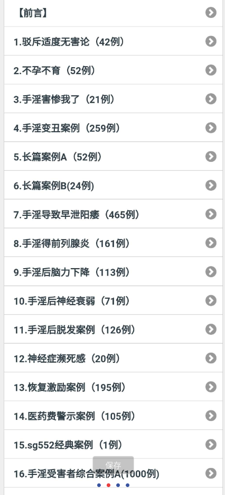The width and height of the screenshot is (225, 495).
Task: Expand the 16.手淫受害者综合案例A row chevron
Action: click(x=211, y=473)
